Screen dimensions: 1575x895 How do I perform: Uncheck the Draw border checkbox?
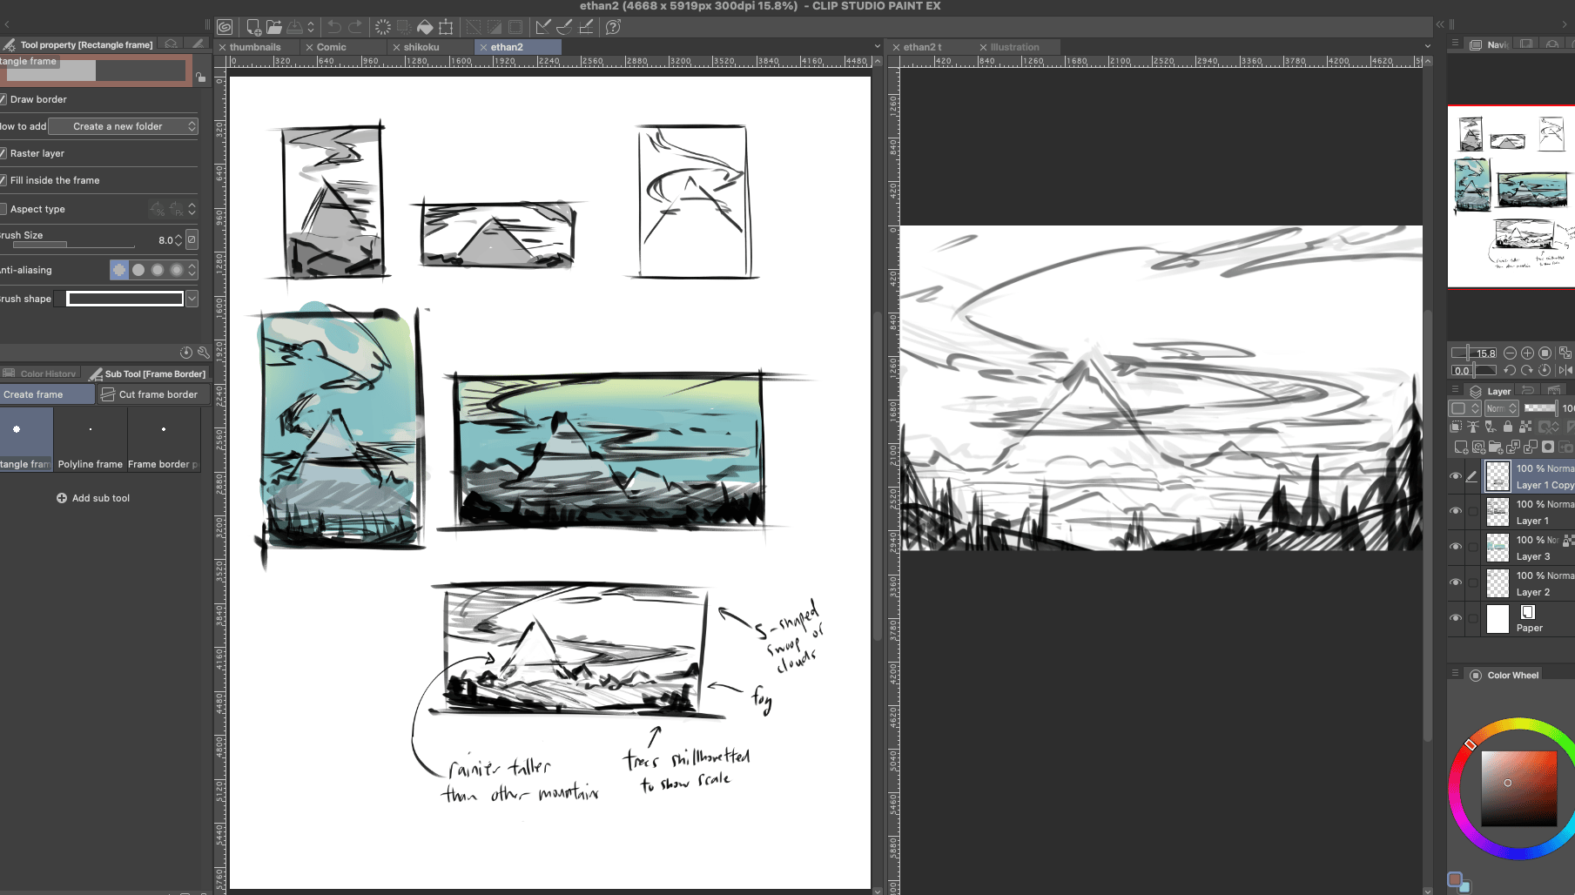pos(3,99)
